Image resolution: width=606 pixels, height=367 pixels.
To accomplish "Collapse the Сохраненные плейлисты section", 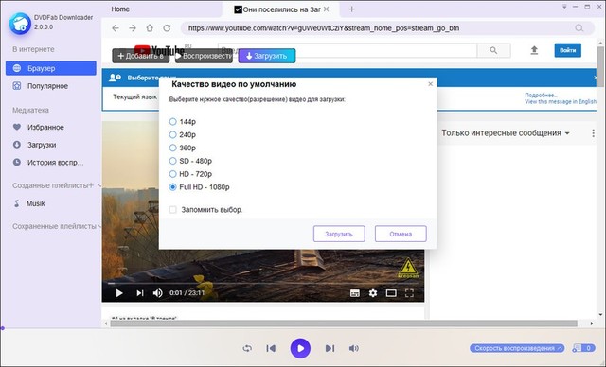I will [x=99, y=226].
